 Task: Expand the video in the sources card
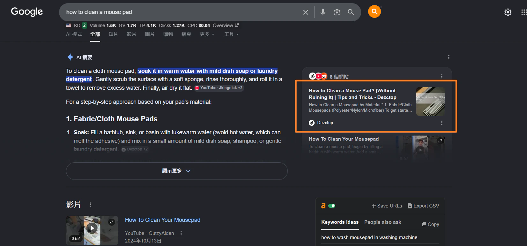coord(440,140)
